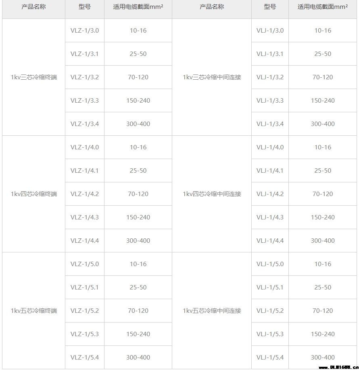This screenshot has height=370, width=359.
Task: Select the VLZ-1/3.4 model cell
Action: click(85, 124)
